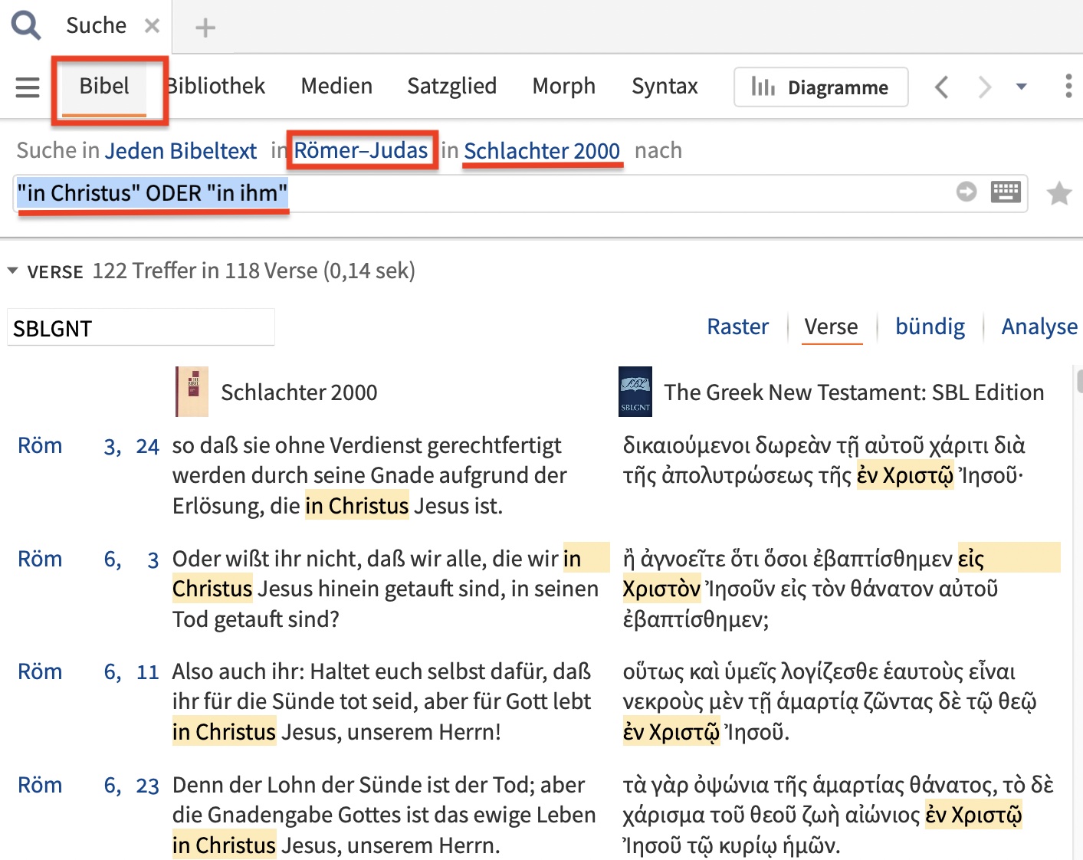Go back with left arrow

(x=942, y=87)
